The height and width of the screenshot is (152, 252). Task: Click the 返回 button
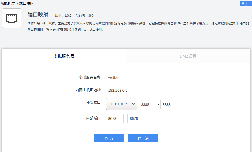(245, 3)
